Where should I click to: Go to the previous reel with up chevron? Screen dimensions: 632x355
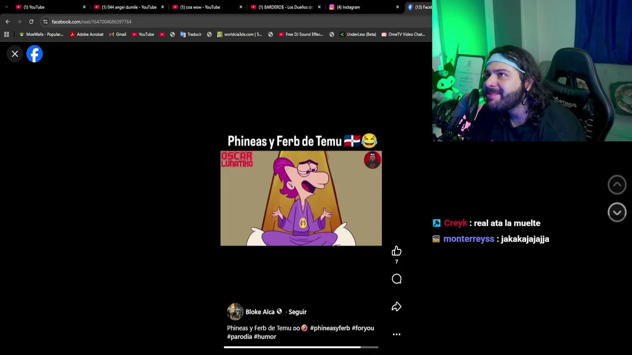point(617,185)
